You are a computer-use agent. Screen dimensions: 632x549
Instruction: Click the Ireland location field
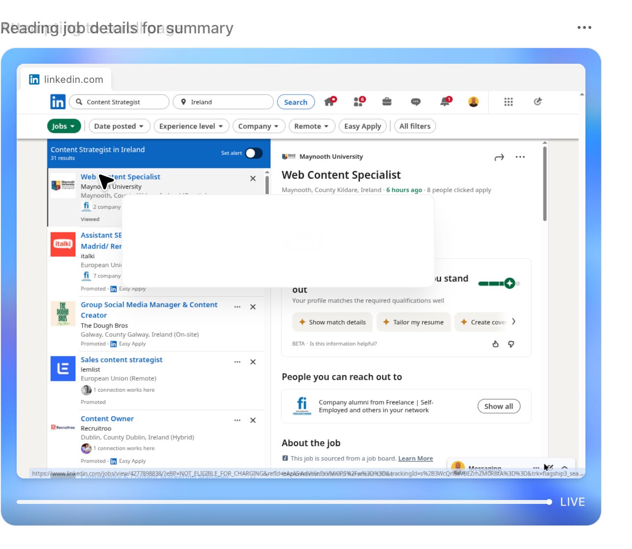(223, 102)
